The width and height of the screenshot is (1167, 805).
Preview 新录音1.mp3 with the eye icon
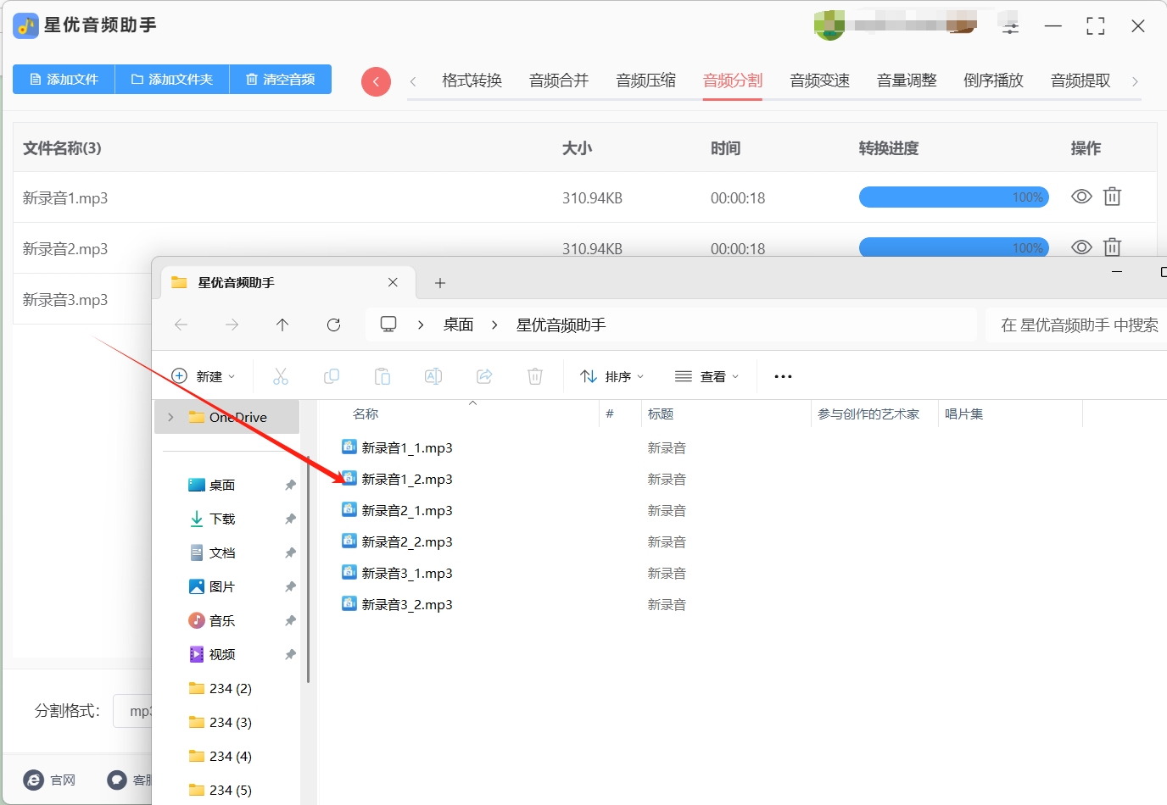point(1081,197)
